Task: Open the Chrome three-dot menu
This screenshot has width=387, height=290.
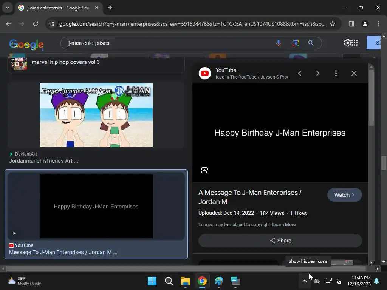Action: pos(379,24)
